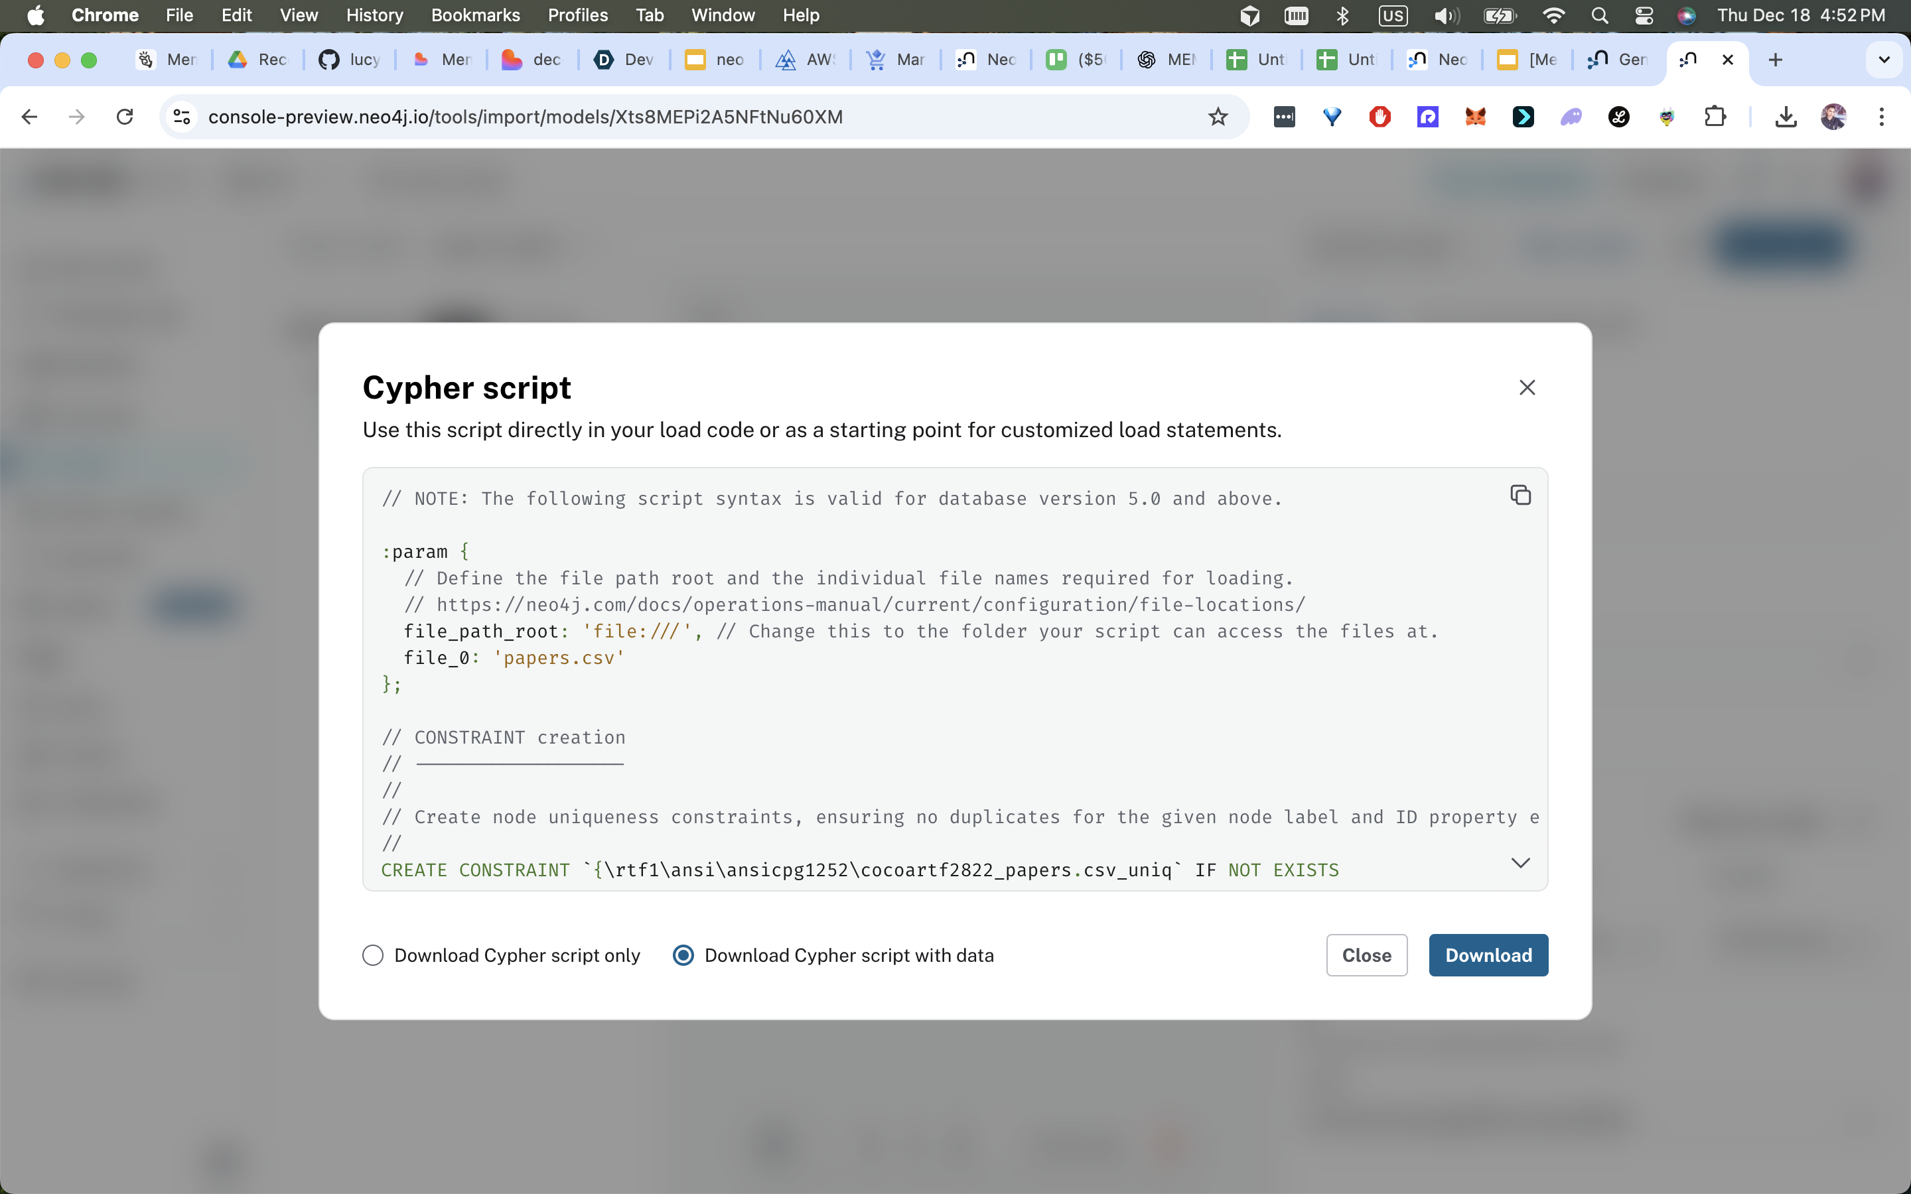Image resolution: width=1911 pixels, height=1194 pixels.
Task: View site information icon in address bar
Action: coord(182,117)
